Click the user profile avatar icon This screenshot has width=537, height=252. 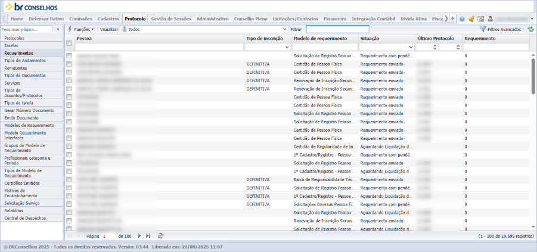490,19
